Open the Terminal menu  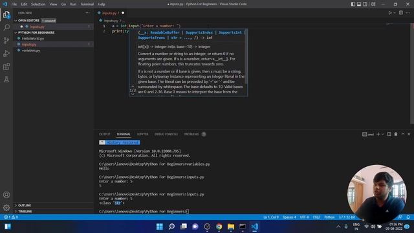(x=87, y=5)
